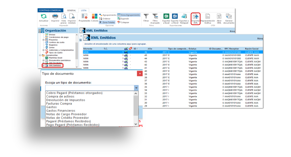Screen dimensions: 291x157
Task: Collapse the Herramientas tree folder
Action: [x=40, y=55]
